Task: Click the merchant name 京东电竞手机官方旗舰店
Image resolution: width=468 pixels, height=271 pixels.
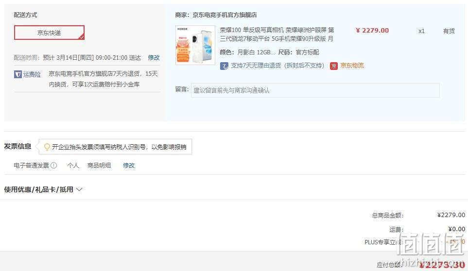Action: [x=225, y=15]
